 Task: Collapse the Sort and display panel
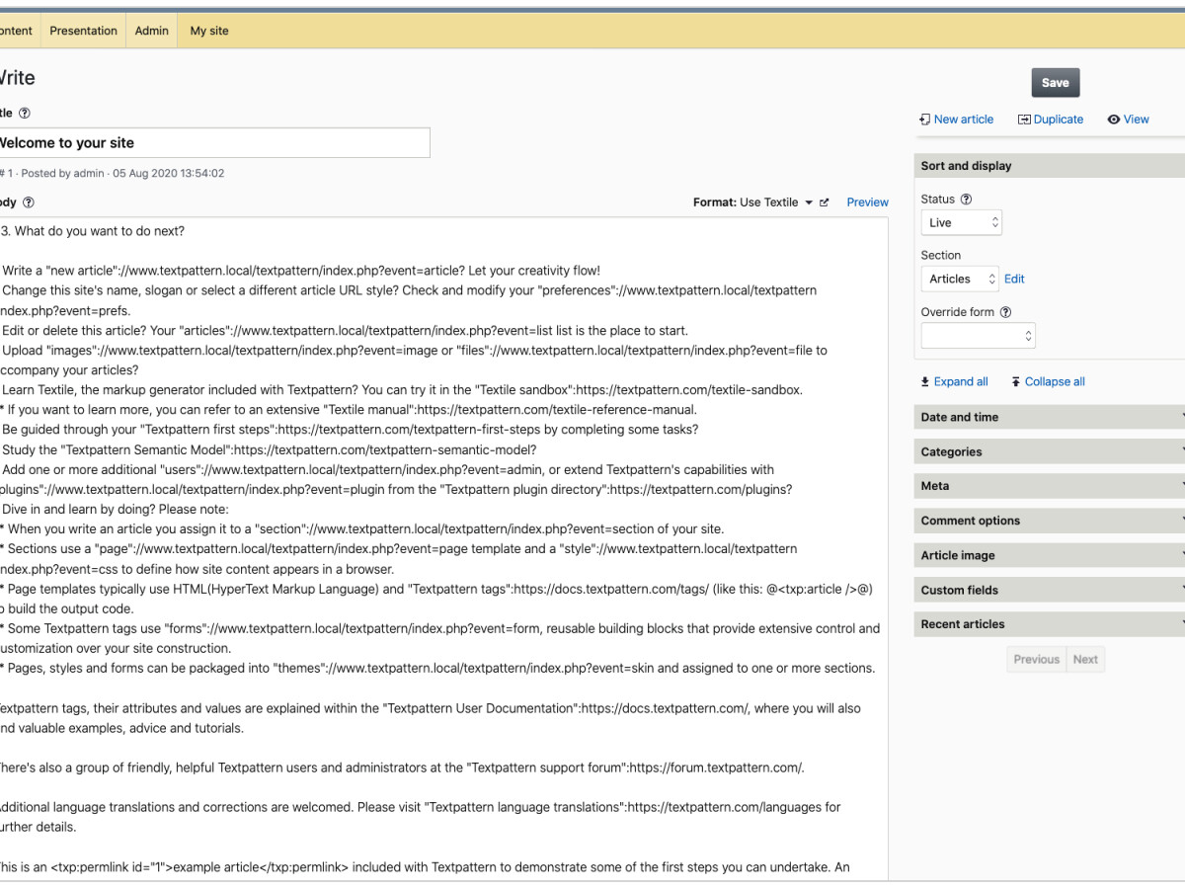point(1050,166)
